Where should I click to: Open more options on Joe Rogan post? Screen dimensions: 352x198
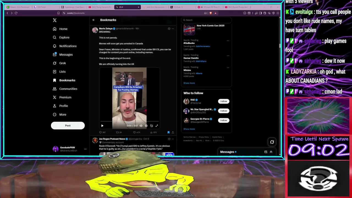pyautogui.click(x=173, y=139)
